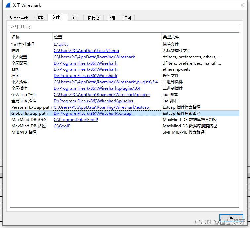250x228 pixels.
Task: Open the 全局 Lua 插件 plugins link
Action: [x=93, y=101]
